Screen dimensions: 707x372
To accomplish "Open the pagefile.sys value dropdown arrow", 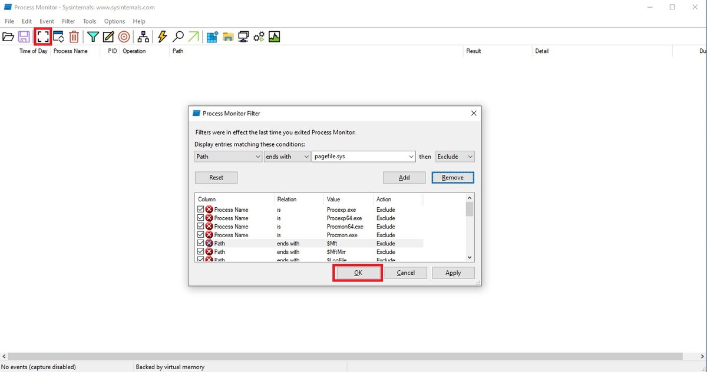I will (x=411, y=157).
